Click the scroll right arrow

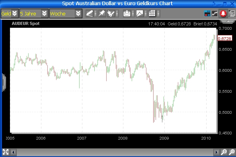(216, 152)
